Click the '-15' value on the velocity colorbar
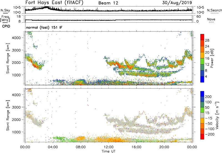This screenshot has width=222, height=153. (x=209, y=118)
